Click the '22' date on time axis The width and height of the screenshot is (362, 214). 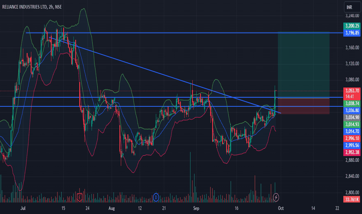click(x=337, y=208)
